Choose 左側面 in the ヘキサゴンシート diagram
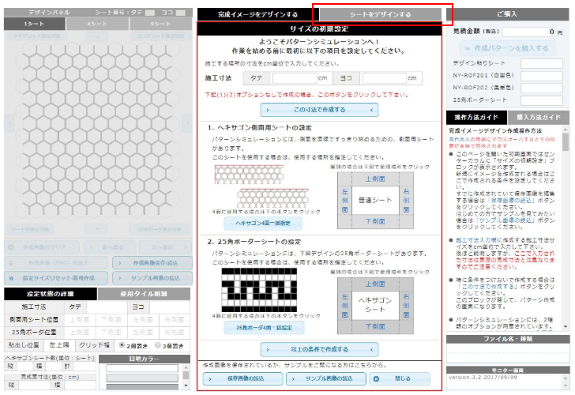575x395 pixels. [x=344, y=305]
